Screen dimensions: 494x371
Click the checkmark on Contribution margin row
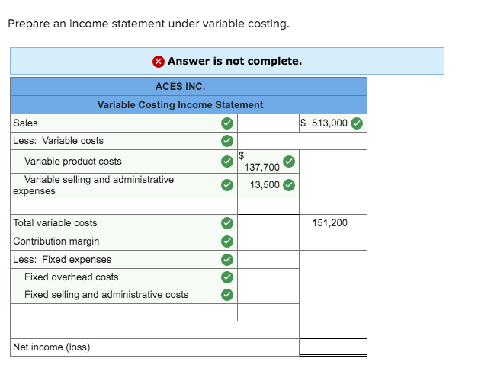pyautogui.click(x=227, y=241)
